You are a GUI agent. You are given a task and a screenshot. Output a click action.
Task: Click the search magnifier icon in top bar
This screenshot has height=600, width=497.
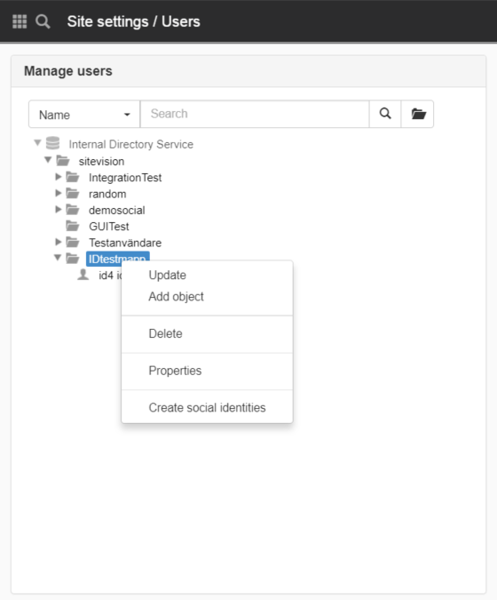[43, 21]
